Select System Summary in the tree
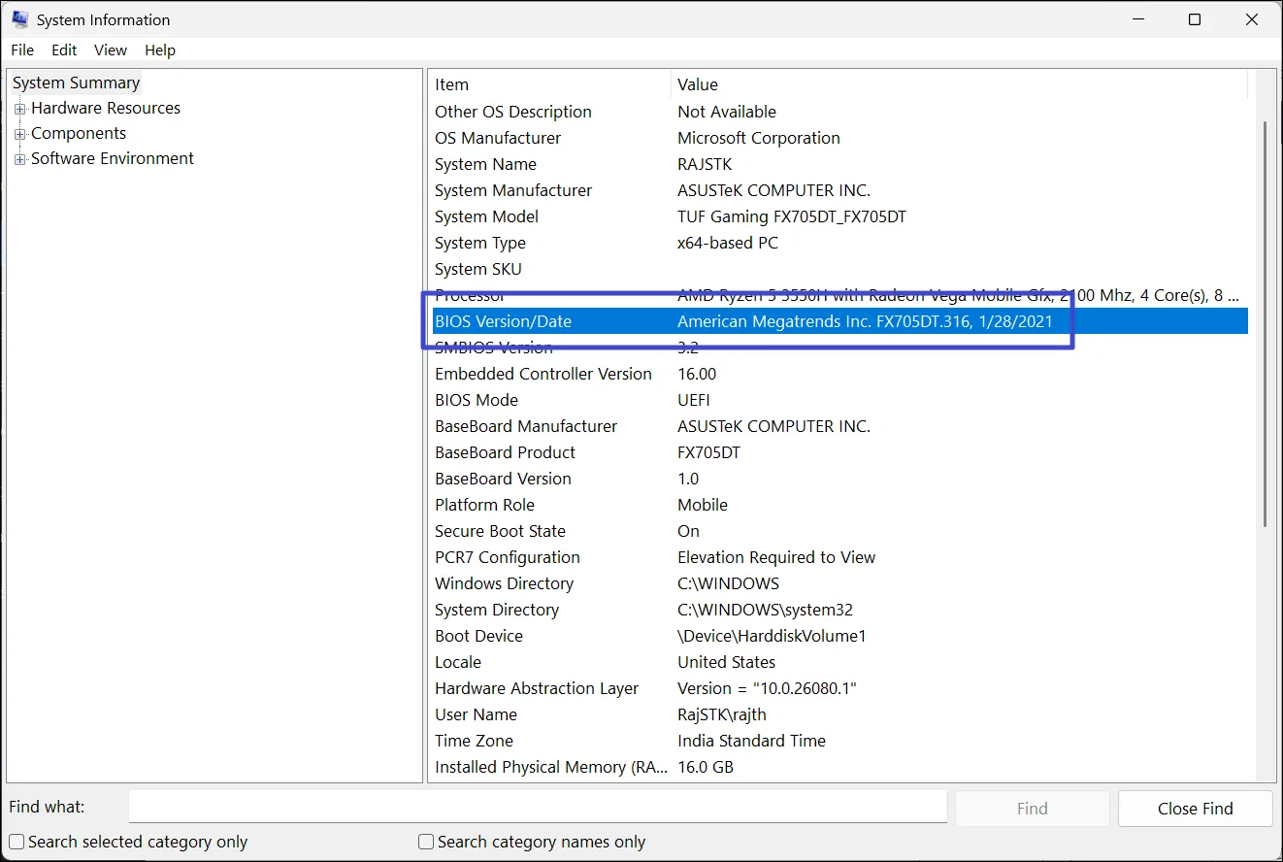 [x=77, y=83]
